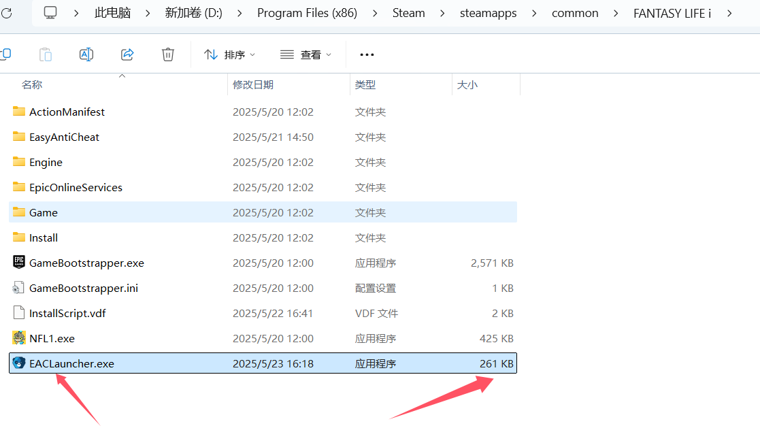
Task: Go to Steam breadcrumb folder
Action: 409,13
